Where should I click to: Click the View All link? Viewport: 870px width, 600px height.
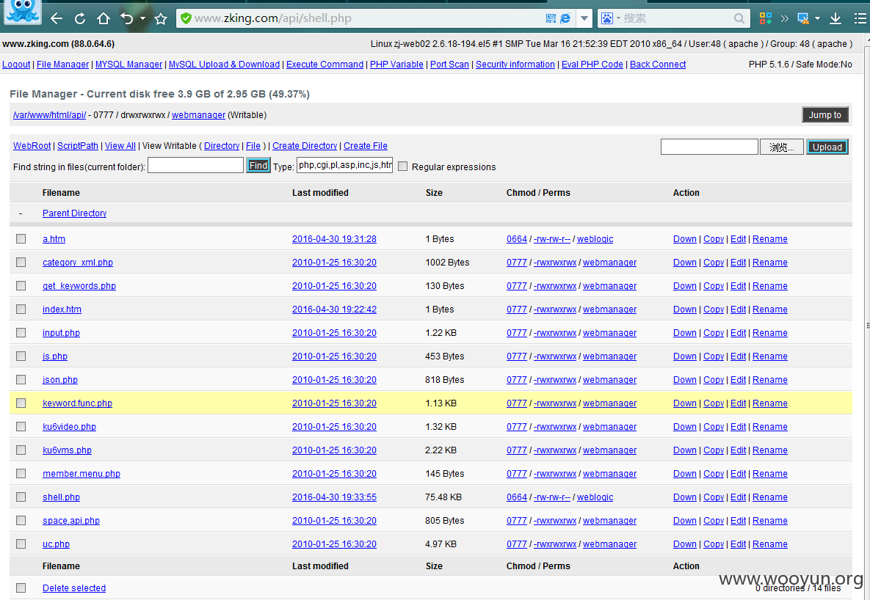(120, 146)
